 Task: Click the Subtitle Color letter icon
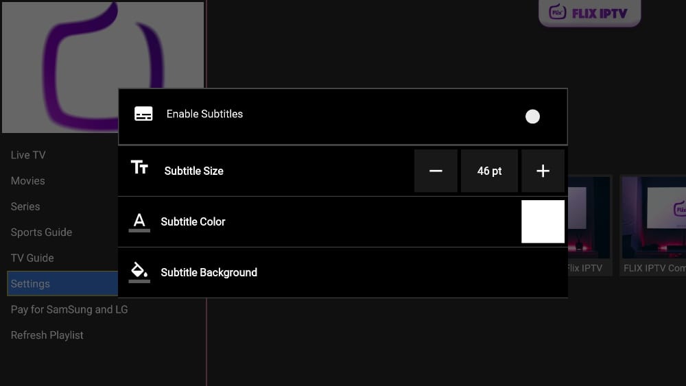pyautogui.click(x=139, y=221)
